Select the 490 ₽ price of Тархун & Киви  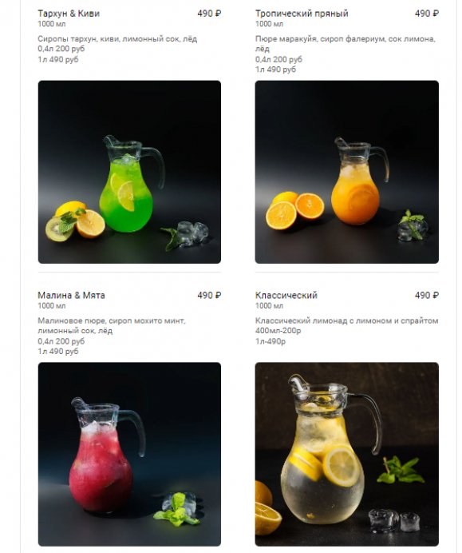[x=209, y=14]
